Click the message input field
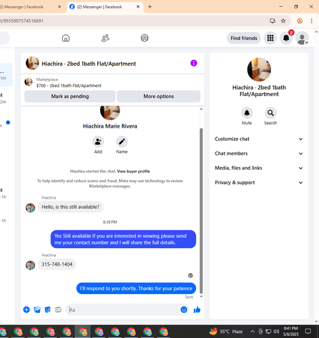 pyautogui.click(x=124, y=310)
